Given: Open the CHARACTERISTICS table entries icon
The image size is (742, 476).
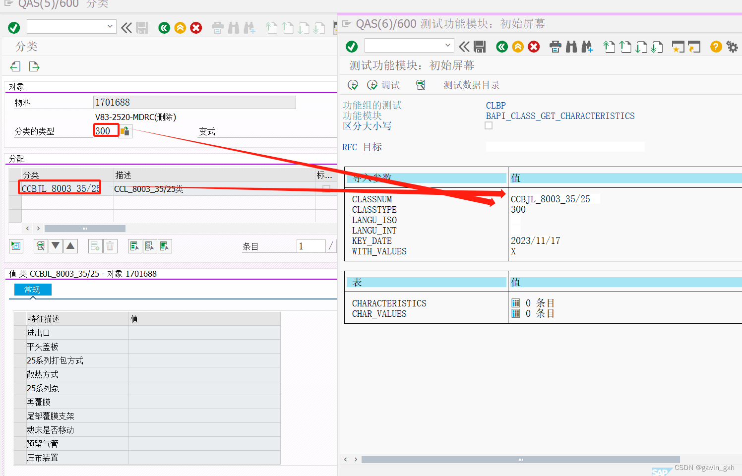Looking at the screenshot, I should click(x=515, y=303).
